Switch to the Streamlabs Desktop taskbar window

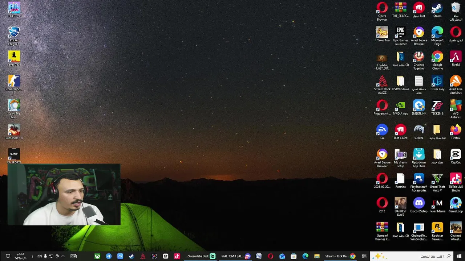(201, 256)
